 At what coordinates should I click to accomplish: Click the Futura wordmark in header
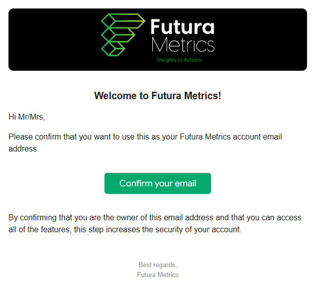point(183,27)
